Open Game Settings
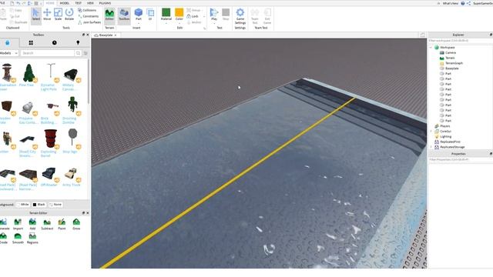 point(240,16)
